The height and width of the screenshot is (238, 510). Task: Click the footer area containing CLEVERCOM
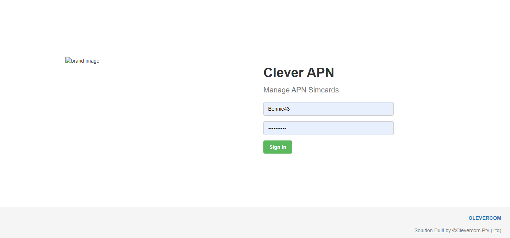[485, 218]
